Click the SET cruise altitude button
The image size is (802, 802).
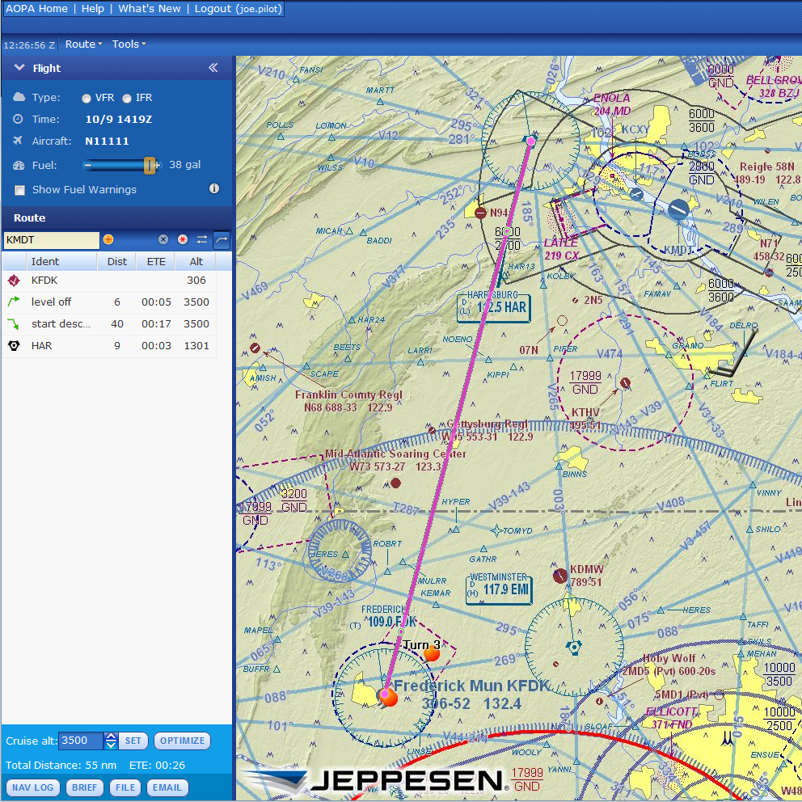pyautogui.click(x=133, y=741)
